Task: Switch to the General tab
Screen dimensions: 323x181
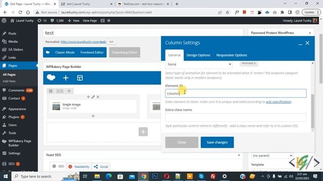Action: 174,55
